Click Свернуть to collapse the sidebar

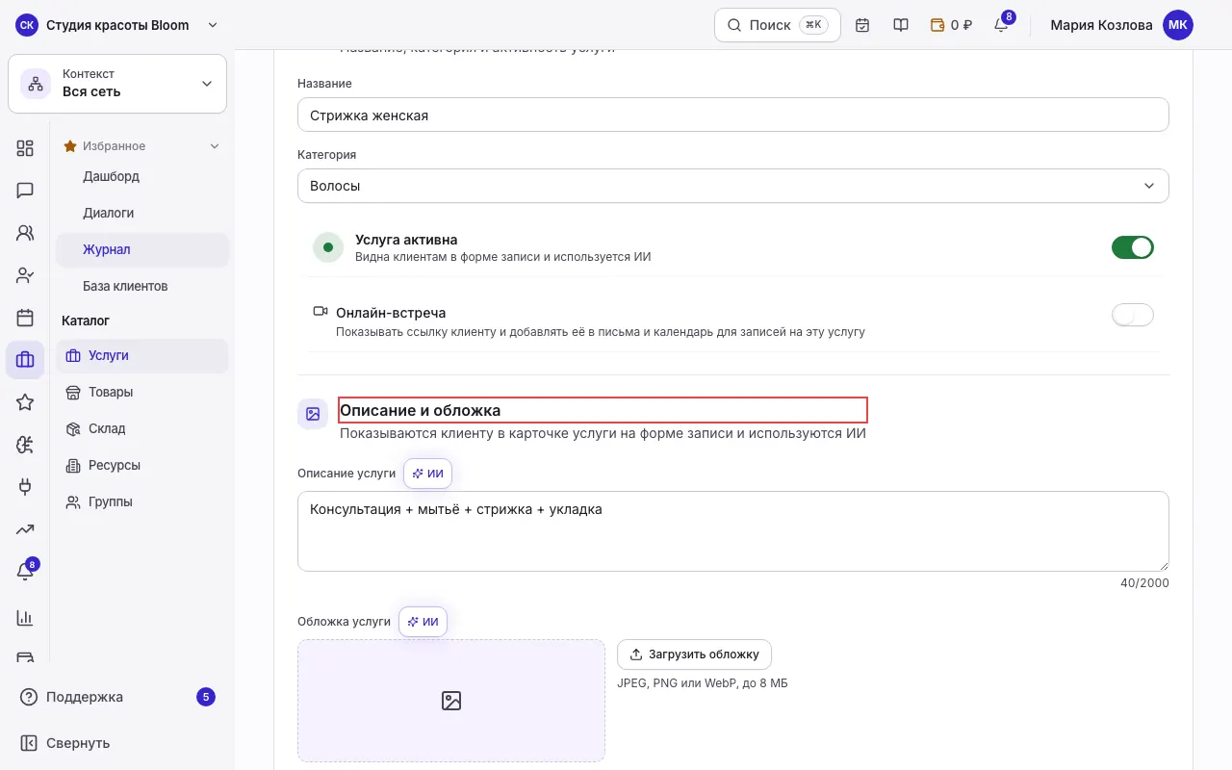point(117,743)
